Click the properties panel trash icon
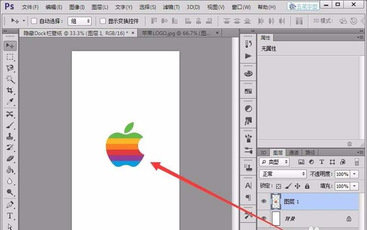Screen dimensions: 367x230 click(x=349, y=144)
